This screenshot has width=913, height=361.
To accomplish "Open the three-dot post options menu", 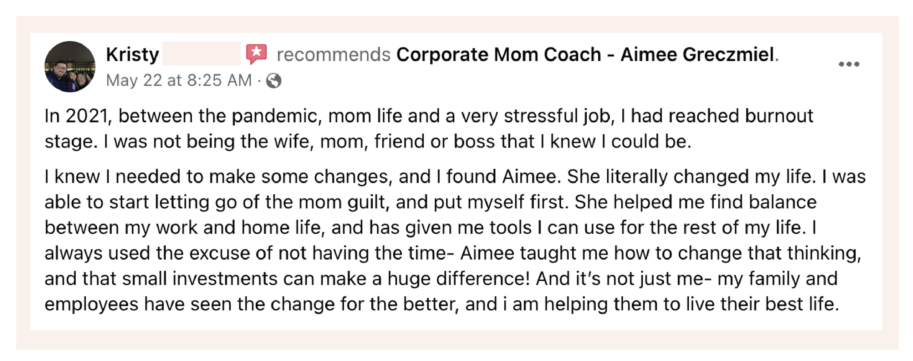I will pos(849,64).
